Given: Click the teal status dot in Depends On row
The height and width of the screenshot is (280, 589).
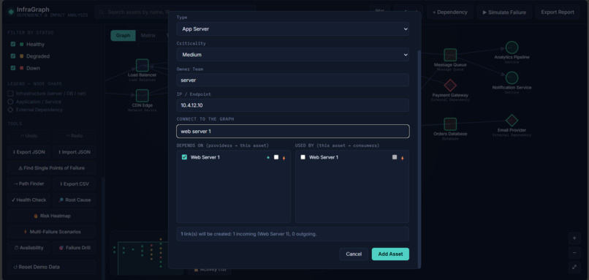Looking at the screenshot, I should point(268,157).
